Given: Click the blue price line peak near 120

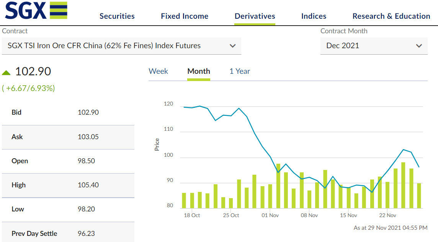Looking at the screenshot, I should click(x=199, y=106).
